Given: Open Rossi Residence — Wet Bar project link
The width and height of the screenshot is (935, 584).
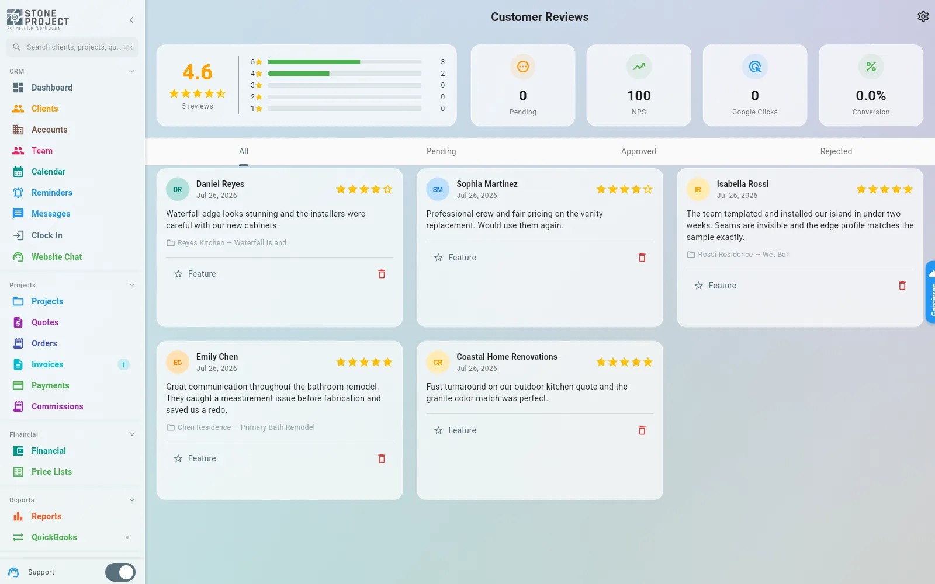Looking at the screenshot, I should (738, 255).
